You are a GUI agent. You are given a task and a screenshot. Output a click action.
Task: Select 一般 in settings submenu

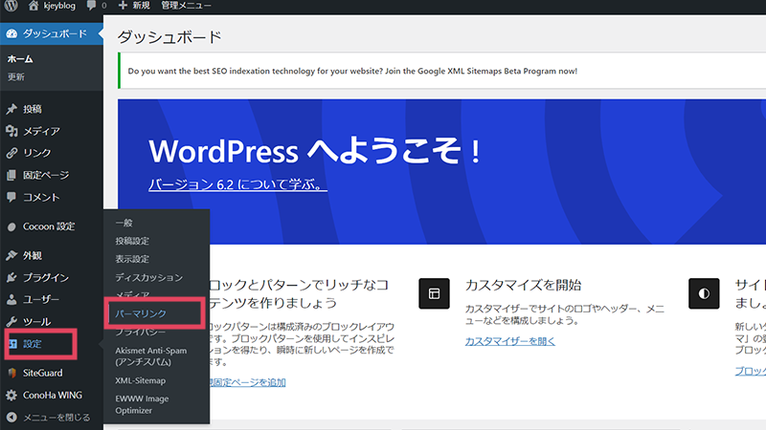(124, 223)
